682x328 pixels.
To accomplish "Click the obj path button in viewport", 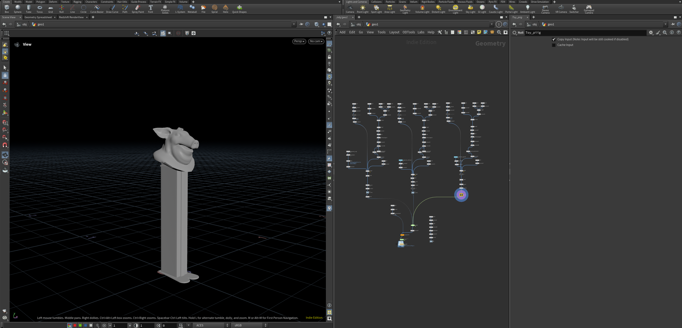I will [24, 24].
